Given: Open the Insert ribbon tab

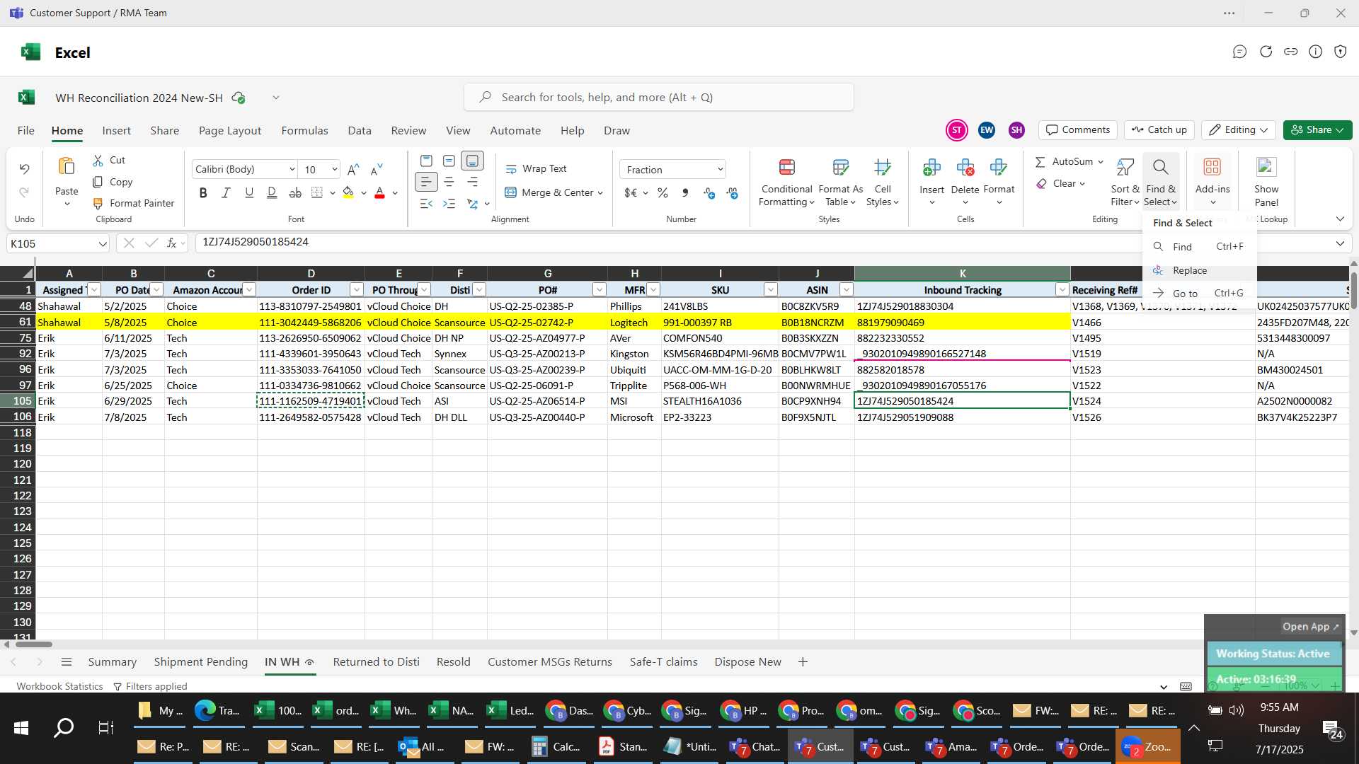Looking at the screenshot, I should point(116,131).
